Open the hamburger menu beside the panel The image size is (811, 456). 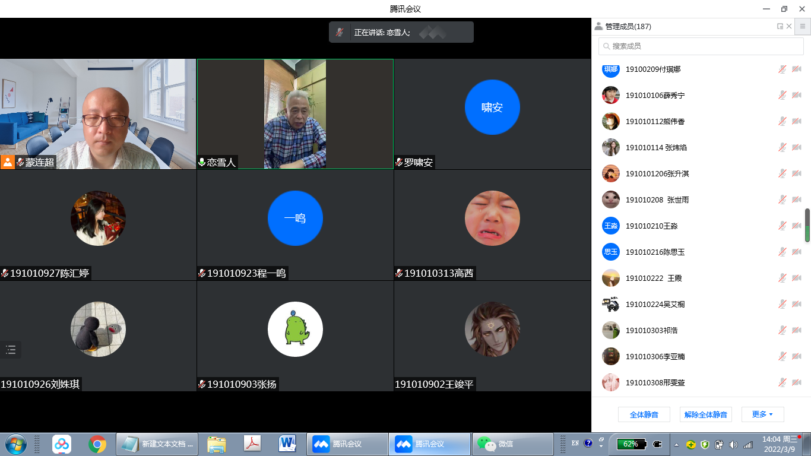click(802, 26)
